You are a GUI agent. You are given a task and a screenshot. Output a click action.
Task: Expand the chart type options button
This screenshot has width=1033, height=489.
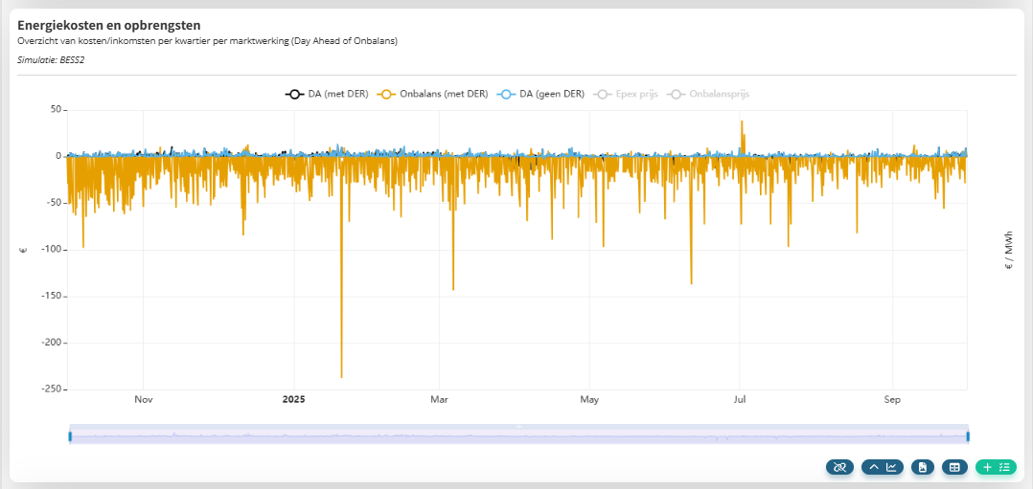[883, 467]
